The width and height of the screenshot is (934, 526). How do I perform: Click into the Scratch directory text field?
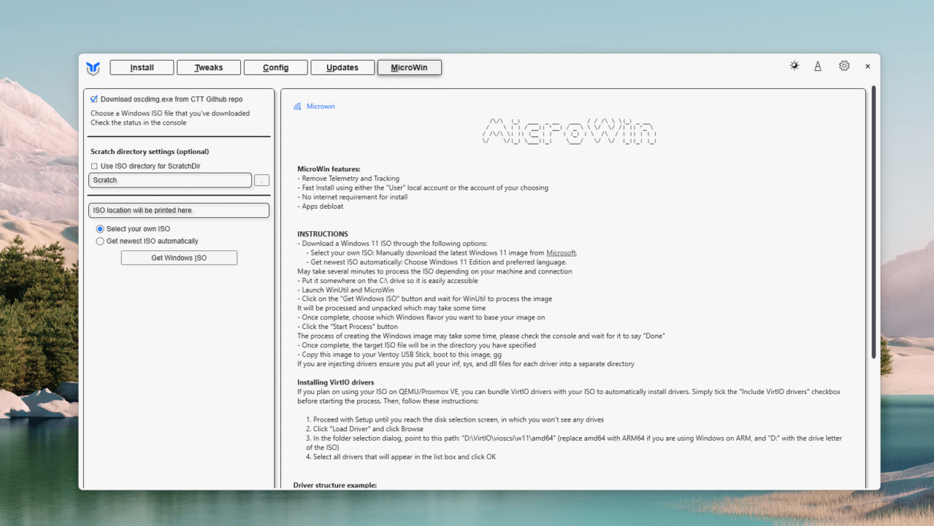pos(170,181)
